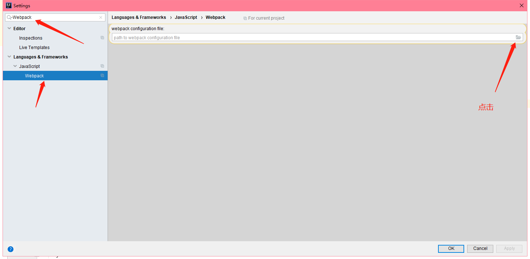Select Live Templates in the settings tree
Image resolution: width=530 pixels, height=259 pixels.
click(34, 47)
